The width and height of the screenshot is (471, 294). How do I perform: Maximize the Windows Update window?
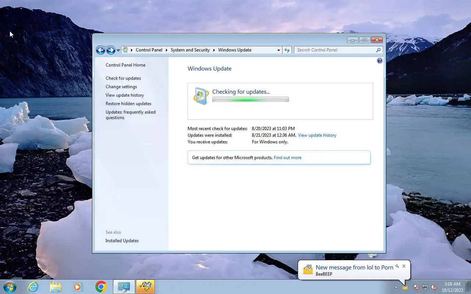pyautogui.click(x=365, y=40)
